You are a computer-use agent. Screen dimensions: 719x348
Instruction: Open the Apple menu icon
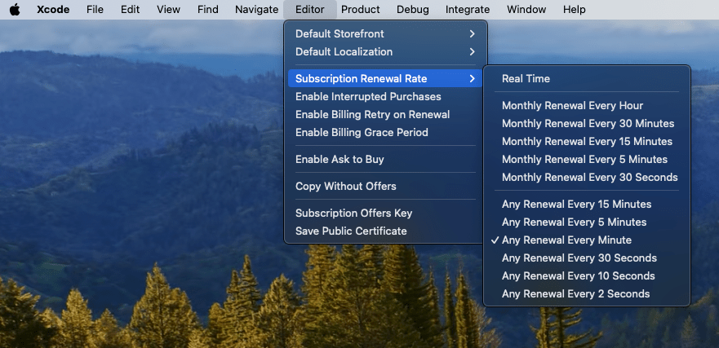coord(14,9)
